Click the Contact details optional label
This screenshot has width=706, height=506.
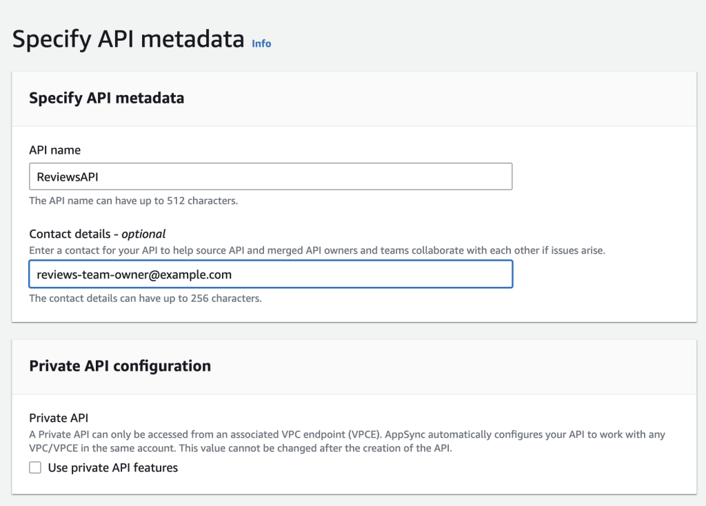click(x=98, y=234)
